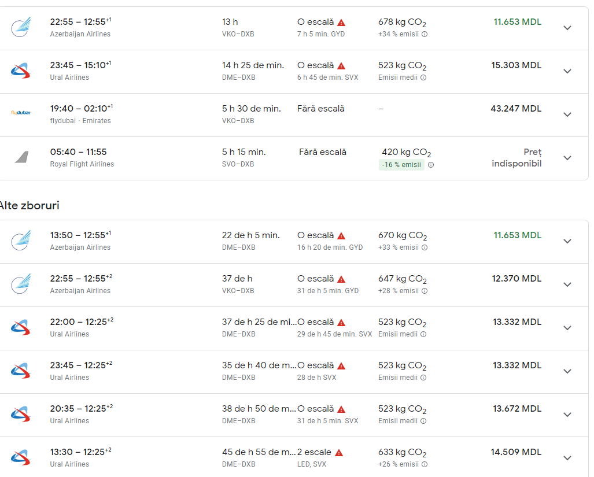Click the warning icon for the 16 h 20 min GYD layover
The width and height of the screenshot is (594, 477).
pyautogui.click(x=341, y=236)
